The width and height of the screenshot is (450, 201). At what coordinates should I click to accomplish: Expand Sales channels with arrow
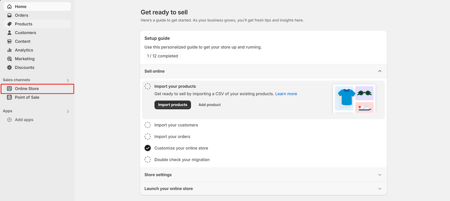click(x=68, y=80)
